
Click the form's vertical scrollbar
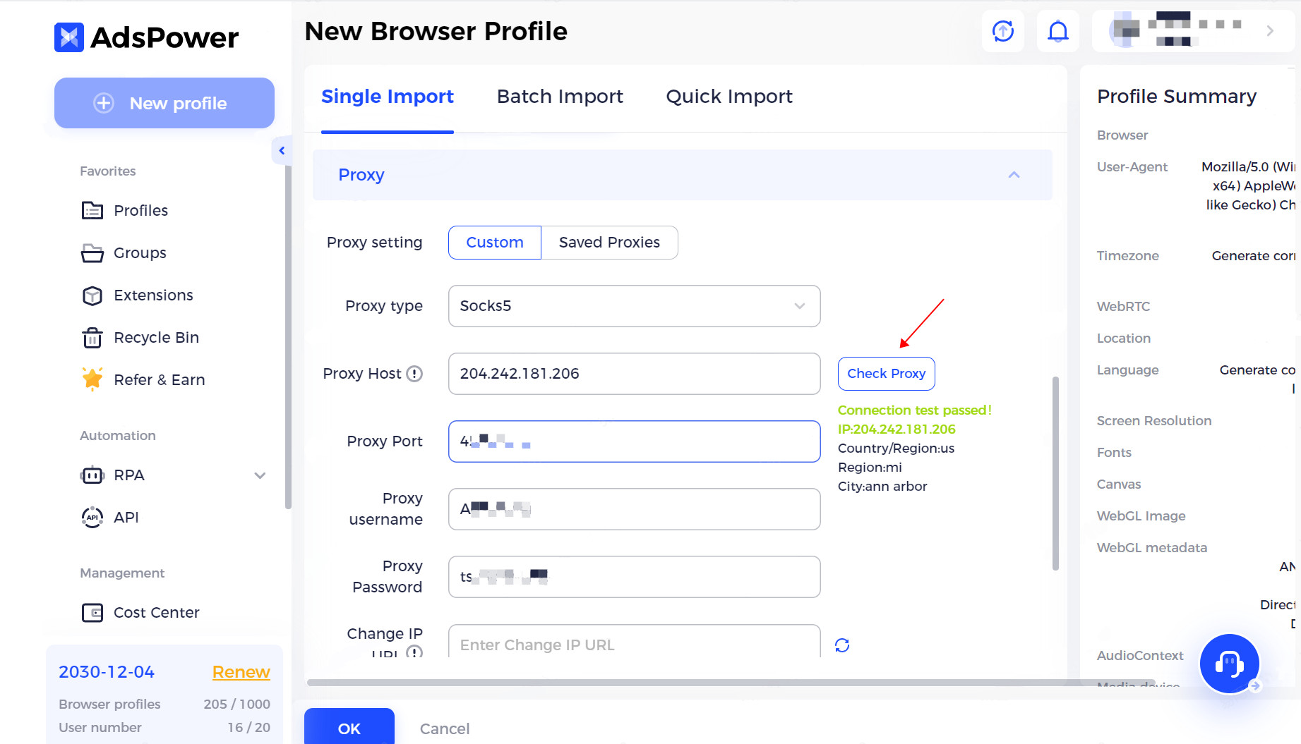[1055, 472]
